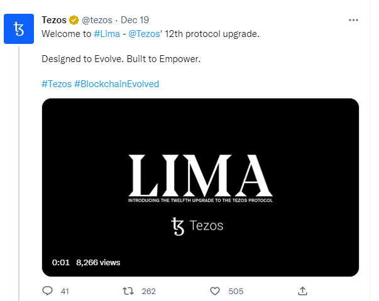Follow the @Tezos mention link

(144, 34)
